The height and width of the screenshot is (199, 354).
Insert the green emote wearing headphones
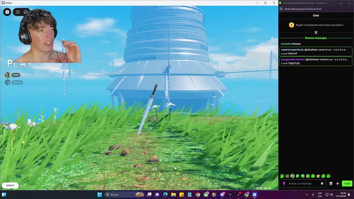point(292,176)
